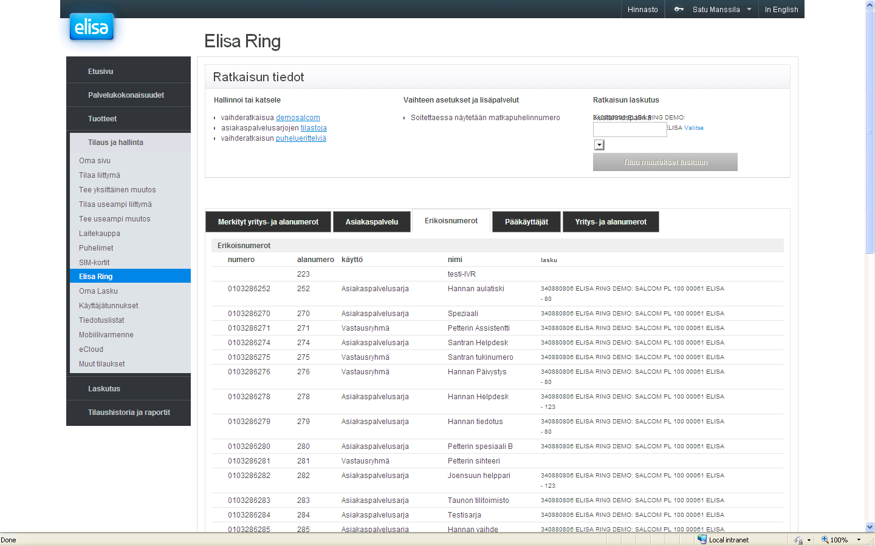The image size is (875, 546).
Task: Open Laitekauppa
Action: click(x=100, y=233)
